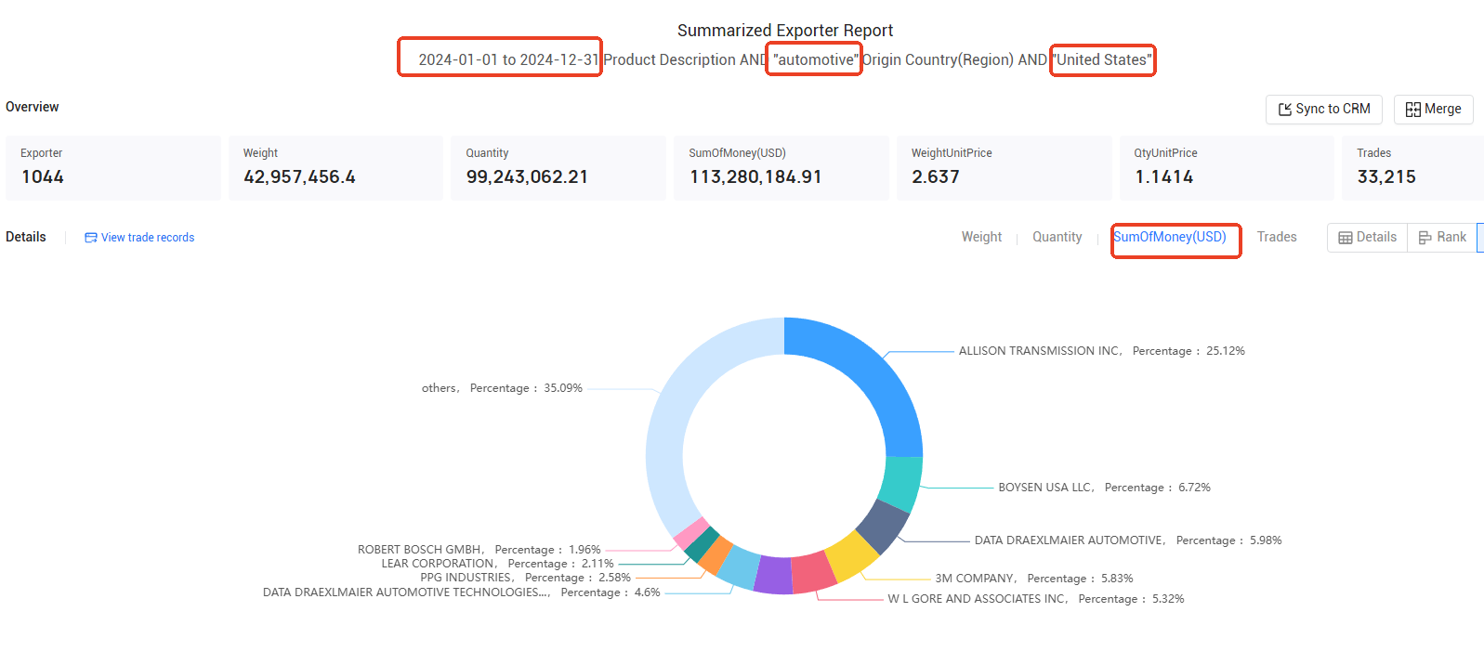Click the WeightUnitPrice value 2.637
Image resolution: width=1484 pixels, height=651 pixels.
[936, 176]
